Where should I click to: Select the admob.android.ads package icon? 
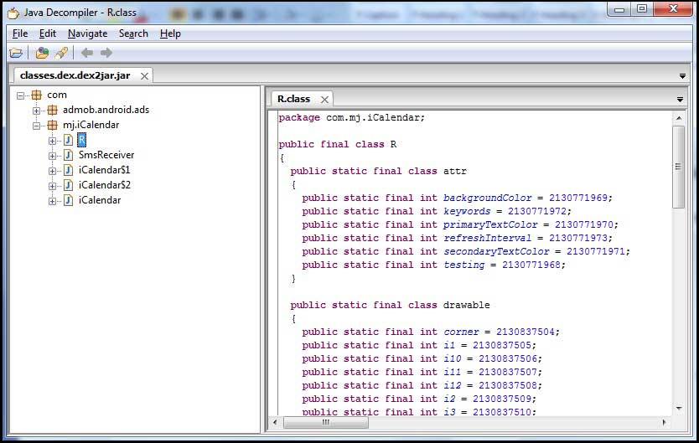point(52,110)
